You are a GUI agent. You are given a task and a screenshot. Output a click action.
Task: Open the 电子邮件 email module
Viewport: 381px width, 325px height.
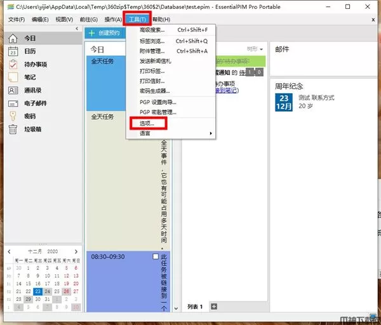34,103
